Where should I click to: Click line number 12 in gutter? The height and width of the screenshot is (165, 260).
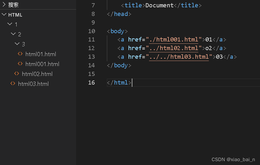point(92,48)
